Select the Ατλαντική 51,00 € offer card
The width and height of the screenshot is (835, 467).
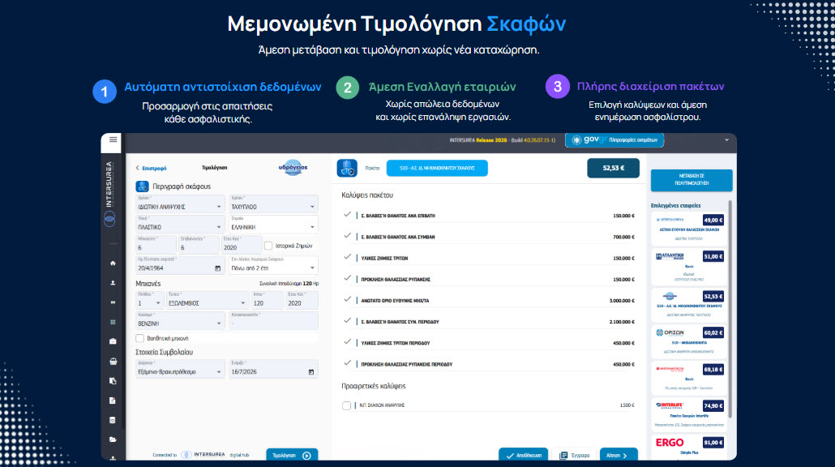tap(689, 265)
